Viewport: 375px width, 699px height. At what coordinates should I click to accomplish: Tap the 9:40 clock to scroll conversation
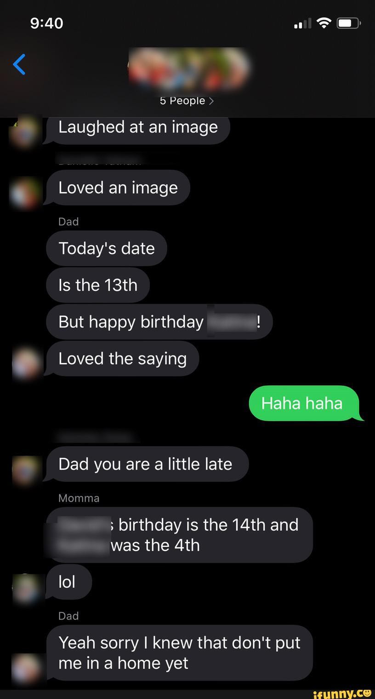click(46, 23)
